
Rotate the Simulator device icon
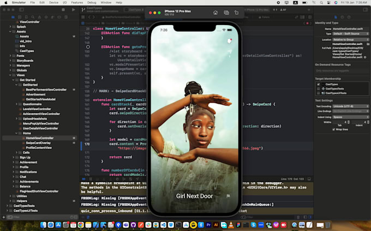pyautogui.click(x=236, y=13)
